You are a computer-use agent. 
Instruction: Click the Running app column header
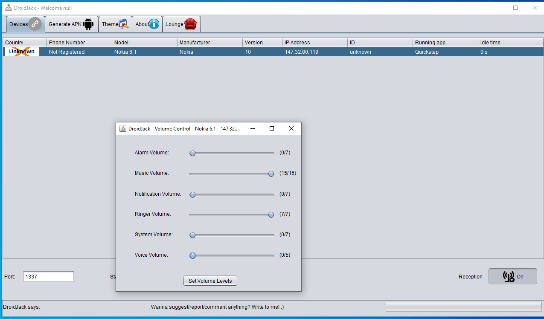pos(445,43)
